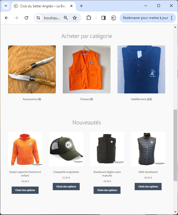Image resolution: width=178 pixels, height=215 pixels.
Task: Minimize the Chrome window
Action: pos(146,6)
